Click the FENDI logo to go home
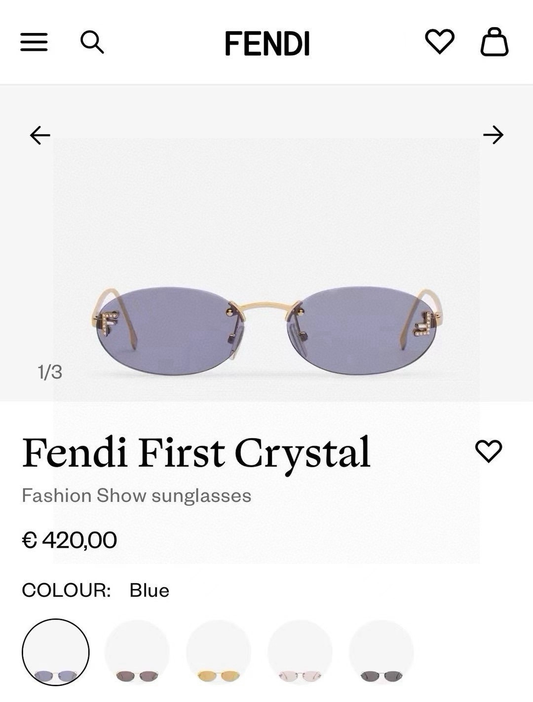This screenshot has width=533, height=702. (x=267, y=43)
